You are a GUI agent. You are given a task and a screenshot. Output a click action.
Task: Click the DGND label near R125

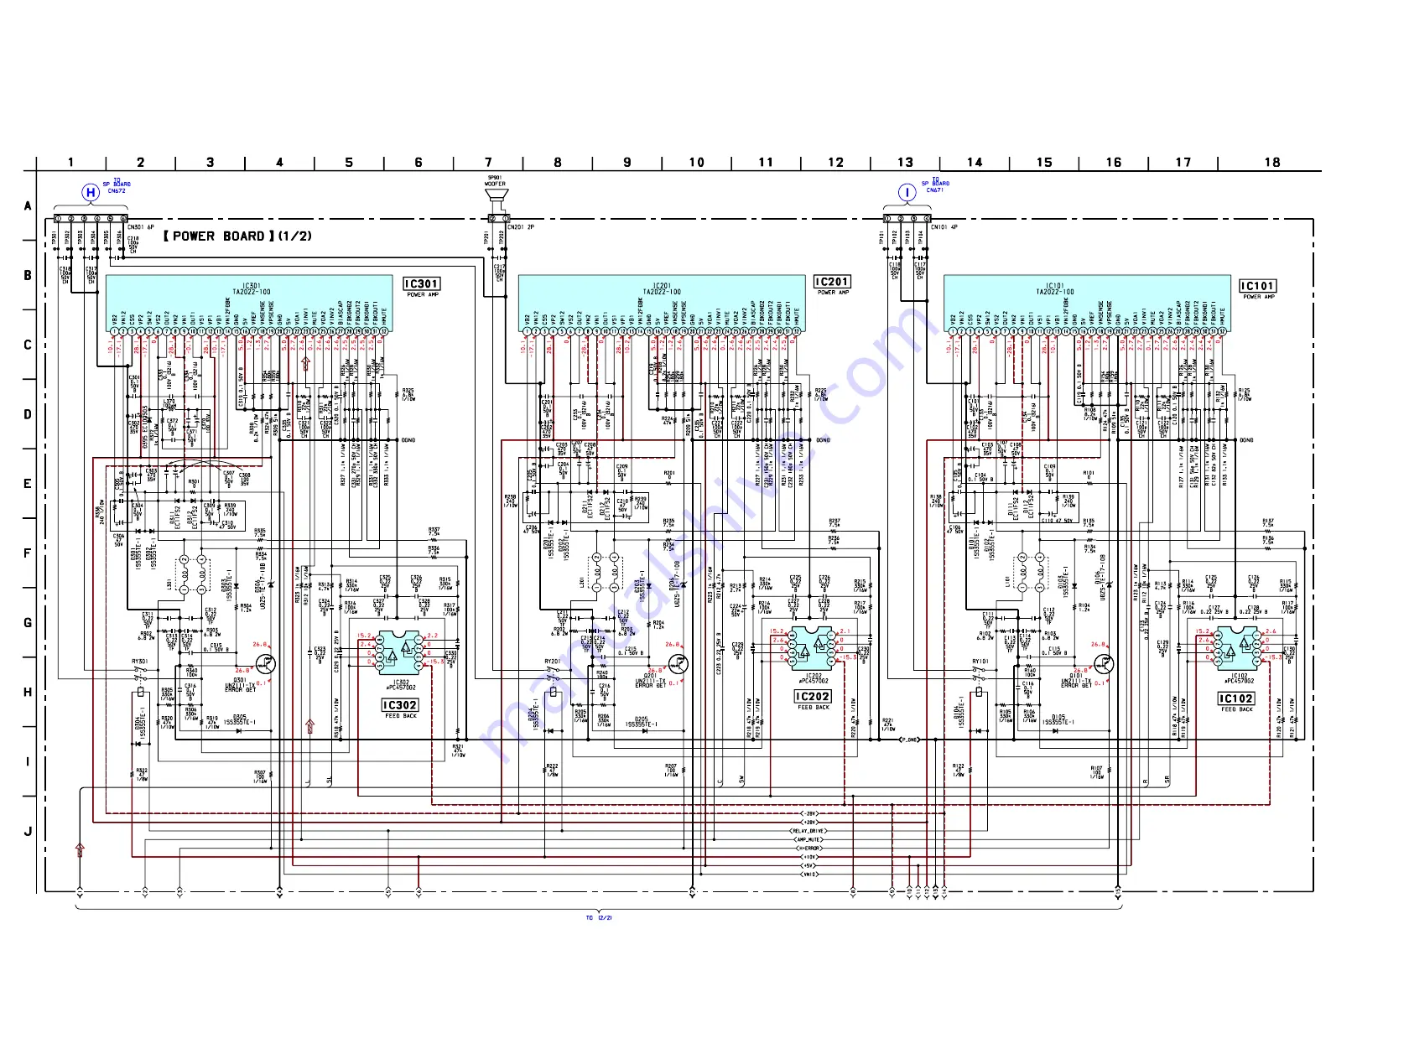pyautogui.click(x=1247, y=440)
